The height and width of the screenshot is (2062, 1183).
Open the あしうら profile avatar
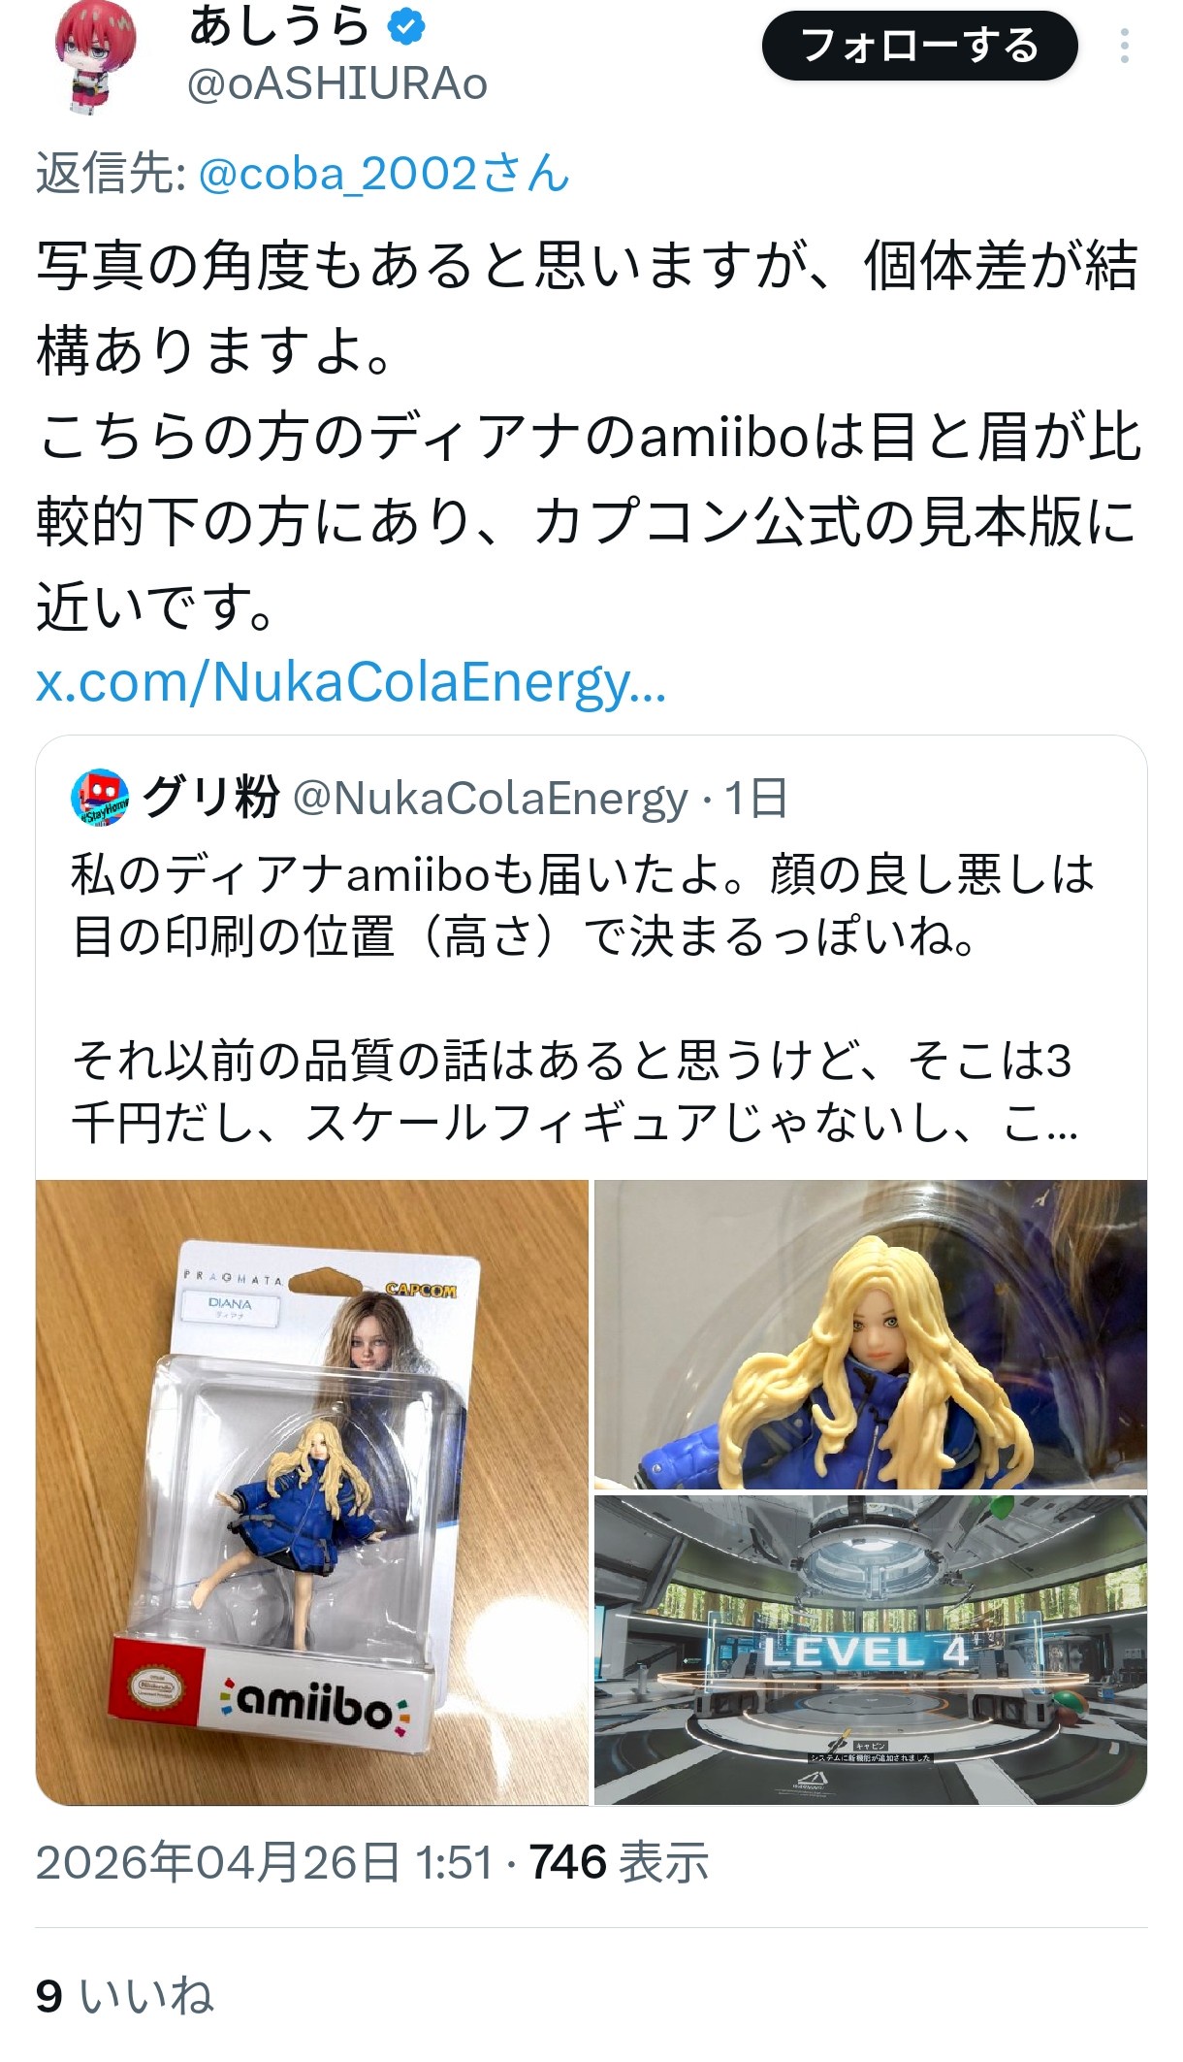96,55
